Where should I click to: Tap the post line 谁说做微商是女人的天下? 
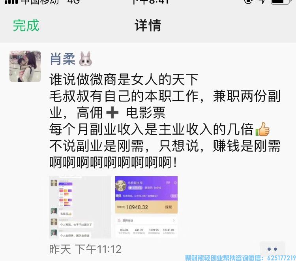[124, 79]
